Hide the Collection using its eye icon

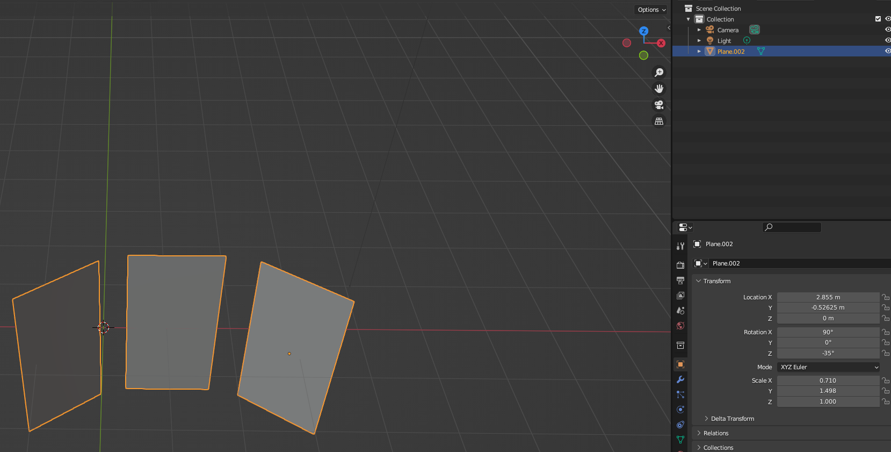888,19
